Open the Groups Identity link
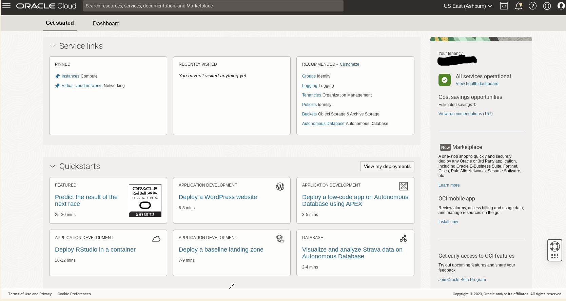The height and width of the screenshot is (301, 566). point(309,76)
